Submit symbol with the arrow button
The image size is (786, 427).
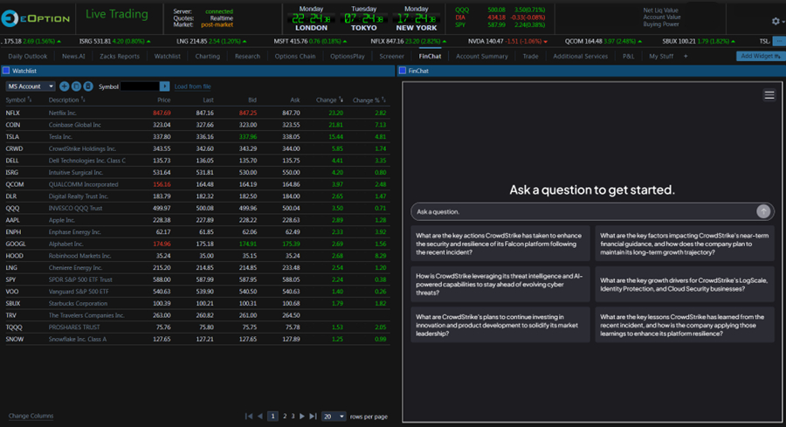click(x=164, y=86)
